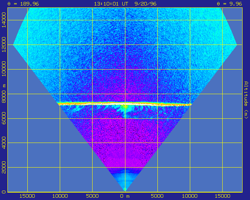Click the bright white-orange cloud layer band
250x200 pixels.
coord(125,104)
